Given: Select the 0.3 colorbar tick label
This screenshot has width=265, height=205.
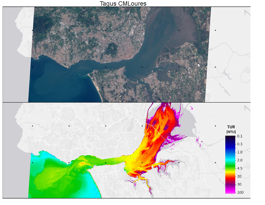Looking at the screenshot, I should pyautogui.click(x=240, y=144).
